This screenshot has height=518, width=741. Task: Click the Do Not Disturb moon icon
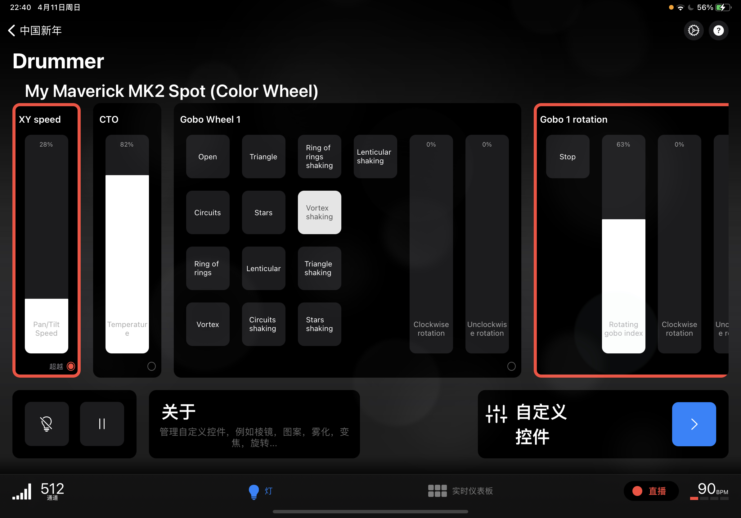pos(691,7)
